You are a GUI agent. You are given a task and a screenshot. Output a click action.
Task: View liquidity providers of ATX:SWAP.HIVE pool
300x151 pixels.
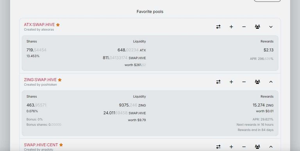point(257,27)
